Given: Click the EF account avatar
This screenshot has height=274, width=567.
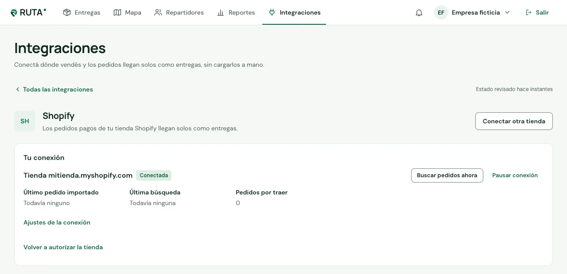Looking at the screenshot, I should [441, 12].
